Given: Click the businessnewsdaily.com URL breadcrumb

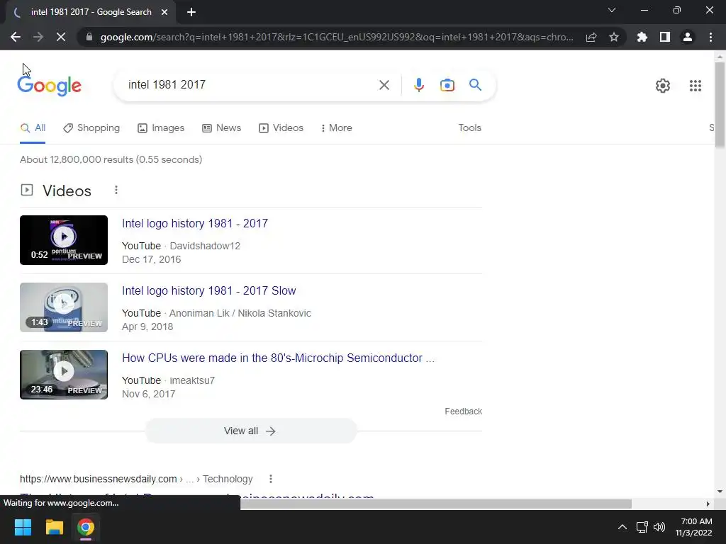Looking at the screenshot, I should [x=136, y=480].
